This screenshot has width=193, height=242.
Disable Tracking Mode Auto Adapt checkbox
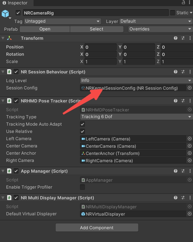83,124
